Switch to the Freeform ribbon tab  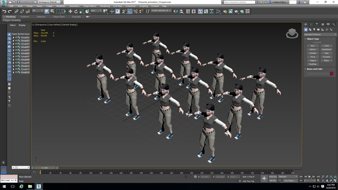25,17
